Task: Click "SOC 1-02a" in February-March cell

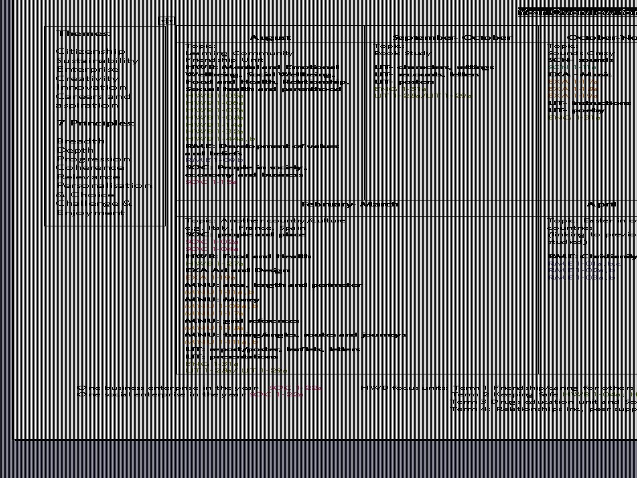Action: coord(211,242)
